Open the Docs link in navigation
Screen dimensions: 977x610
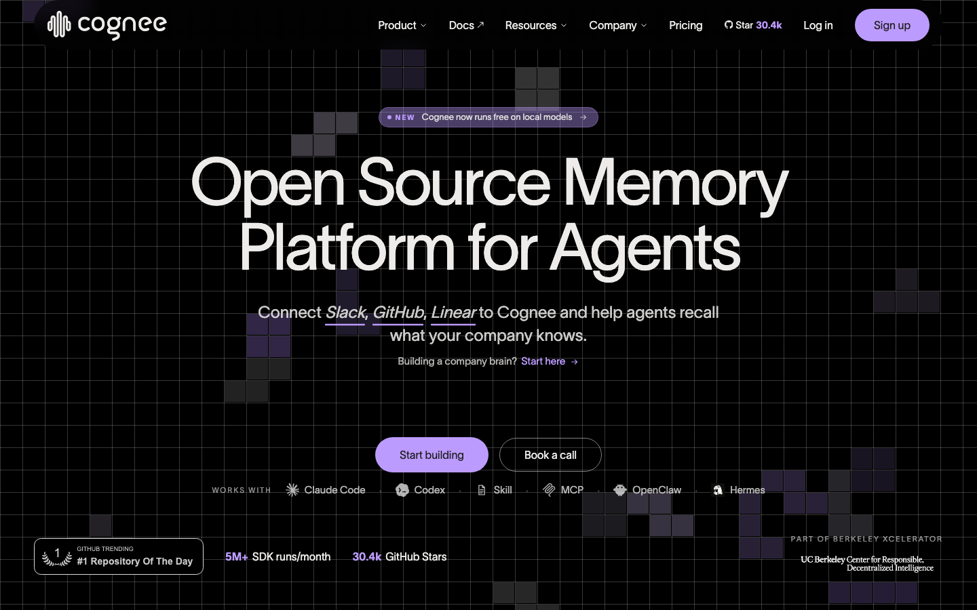click(x=466, y=25)
